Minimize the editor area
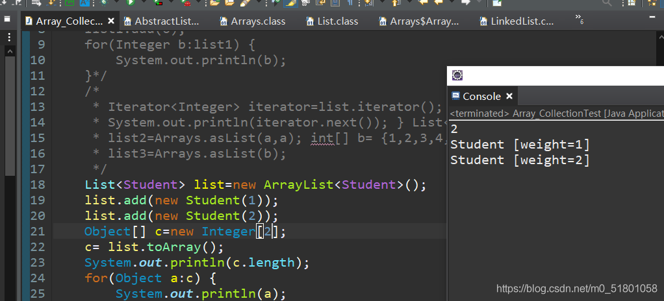Image resolution: width=664 pixels, height=301 pixels. [x=652, y=18]
